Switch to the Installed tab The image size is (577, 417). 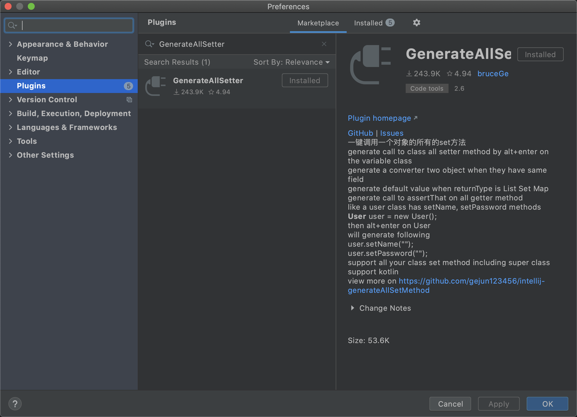tap(374, 23)
